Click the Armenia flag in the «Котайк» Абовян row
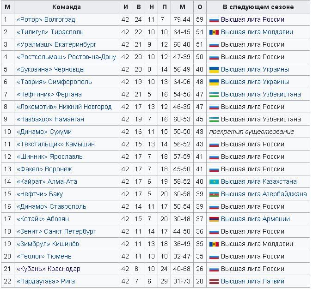Viewport: 313px width, 289px height. [x=214, y=219]
